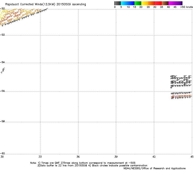
Task: Click longitude label '36'
Action: pos(78,157)
